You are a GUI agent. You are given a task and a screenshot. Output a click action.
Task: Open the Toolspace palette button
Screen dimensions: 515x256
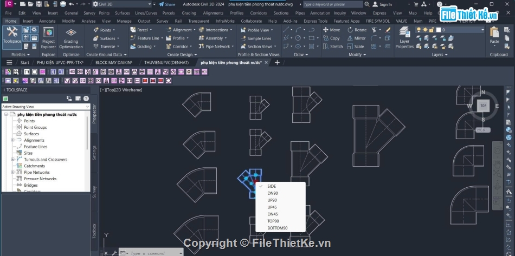12,36
